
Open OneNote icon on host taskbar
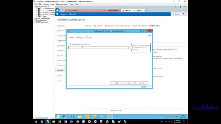pyautogui.click(x=66, y=122)
